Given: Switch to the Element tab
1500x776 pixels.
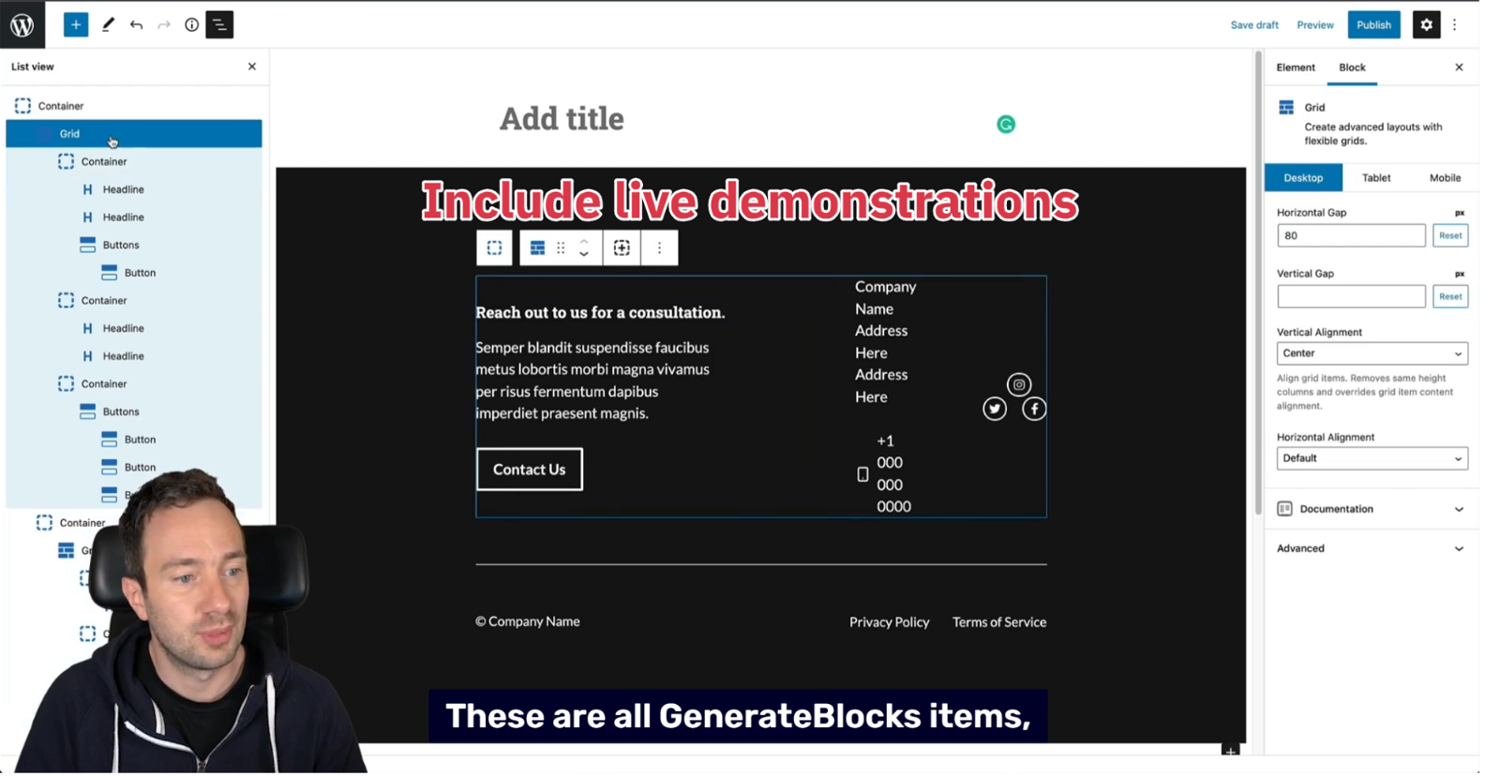Looking at the screenshot, I should [1295, 67].
